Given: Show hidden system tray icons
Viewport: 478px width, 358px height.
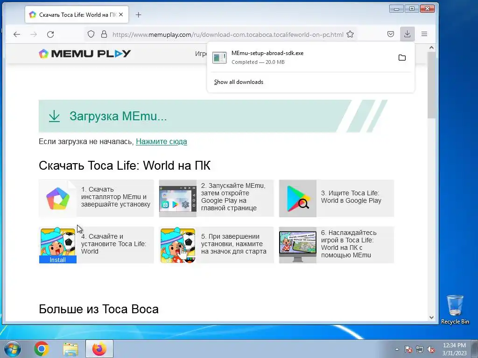Looking at the screenshot, I should click(397, 349).
